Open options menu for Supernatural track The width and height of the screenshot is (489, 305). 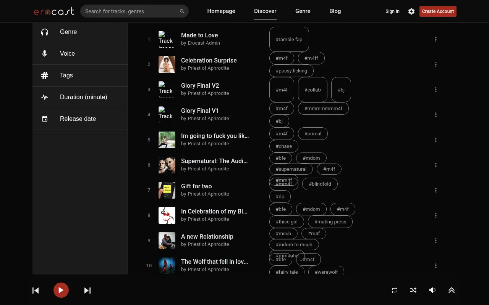[x=436, y=165]
